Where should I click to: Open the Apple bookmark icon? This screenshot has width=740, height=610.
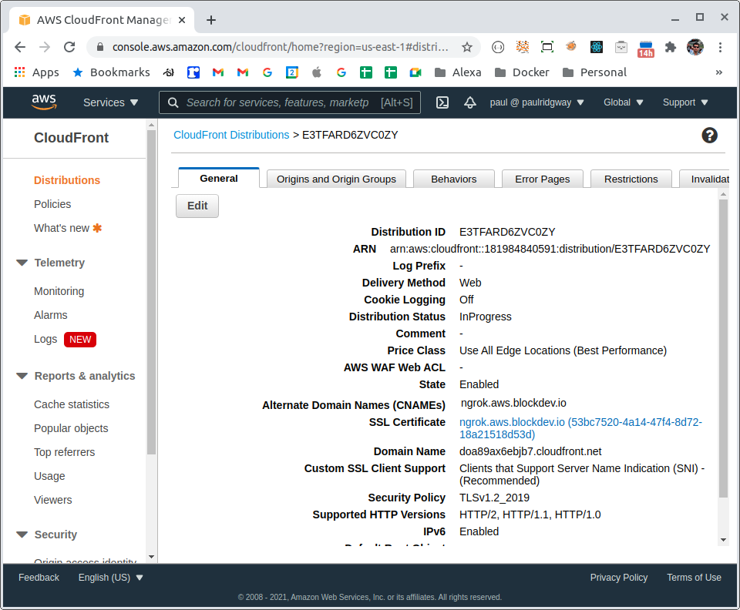point(317,72)
